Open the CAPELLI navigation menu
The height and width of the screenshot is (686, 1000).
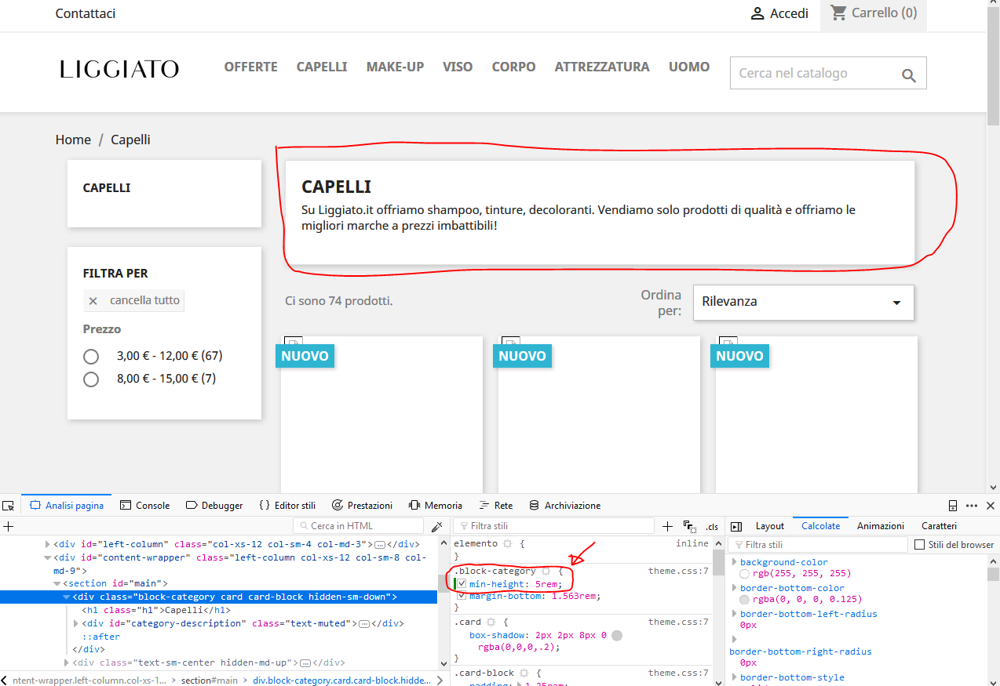322,67
